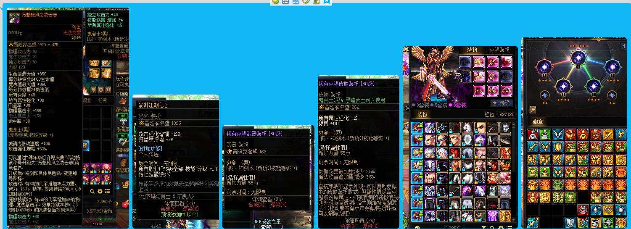Click 开启对比信息 in title tooltip

click(116, 51)
